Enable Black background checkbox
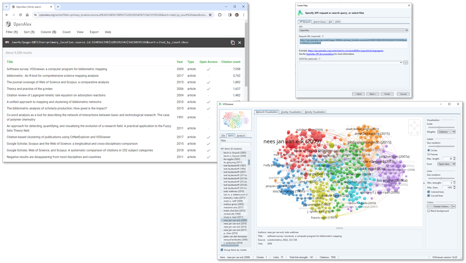This screenshot has height=263, width=466. pyautogui.click(x=429, y=211)
